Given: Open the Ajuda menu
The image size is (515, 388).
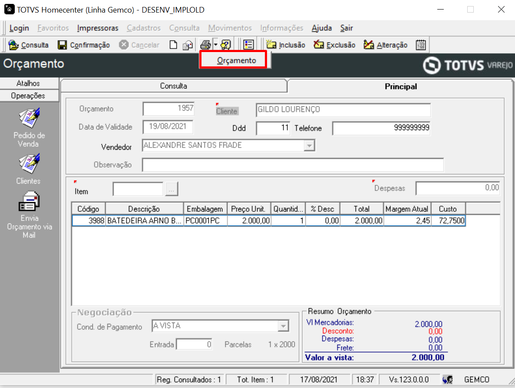Looking at the screenshot, I should pyautogui.click(x=321, y=28).
